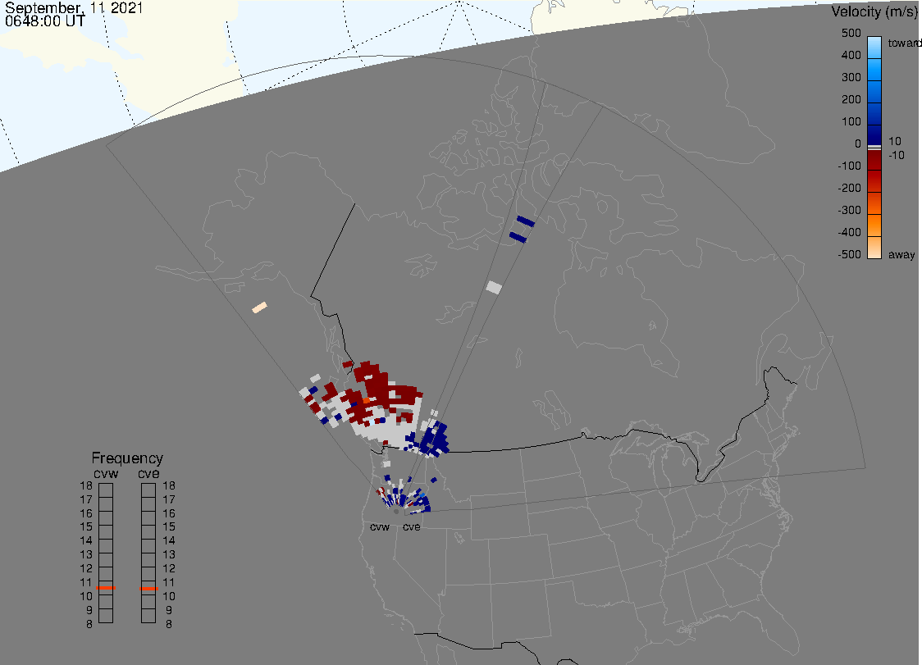Viewport: 922px width, 665px height.
Task: Click the '14' label left of cvw bar
Action: (86, 541)
